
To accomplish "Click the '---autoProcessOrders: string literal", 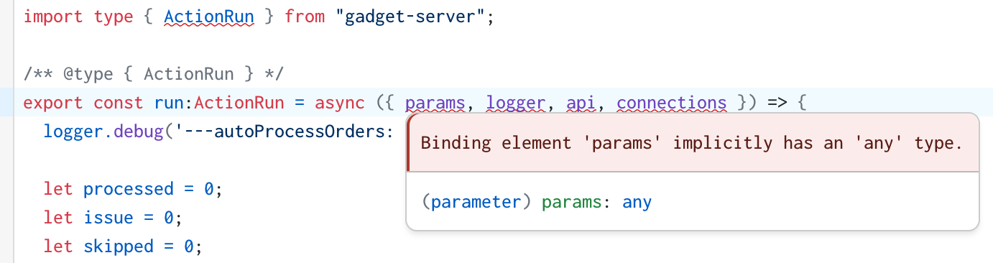I will click(x=281, y=131).
